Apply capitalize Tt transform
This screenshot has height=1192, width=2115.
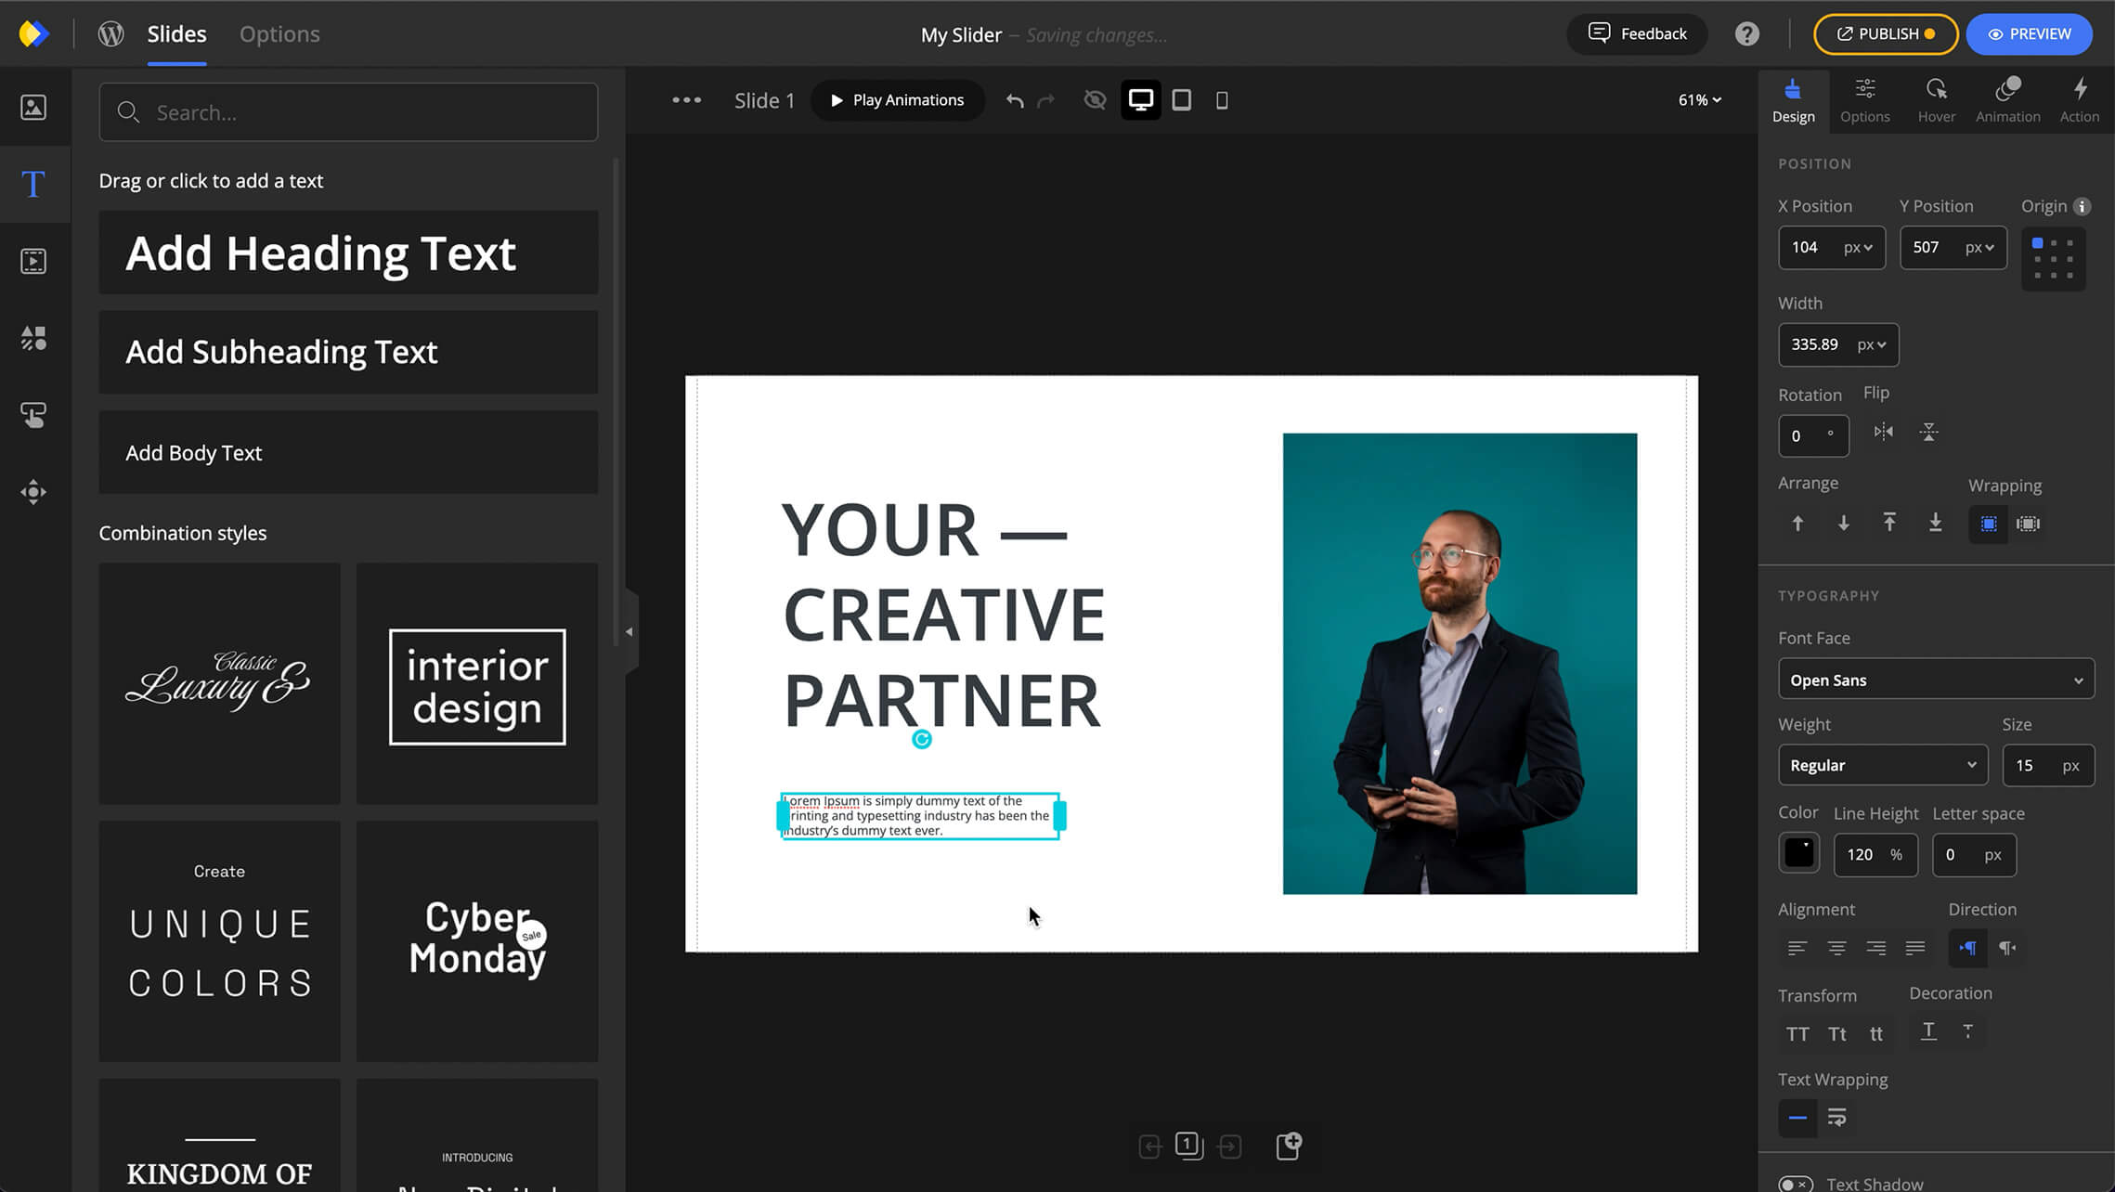pyautogui.click(x=1837, y=1034)
